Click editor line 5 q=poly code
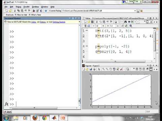Viewport: 162px width, 121px height. [x=113, y=52]
